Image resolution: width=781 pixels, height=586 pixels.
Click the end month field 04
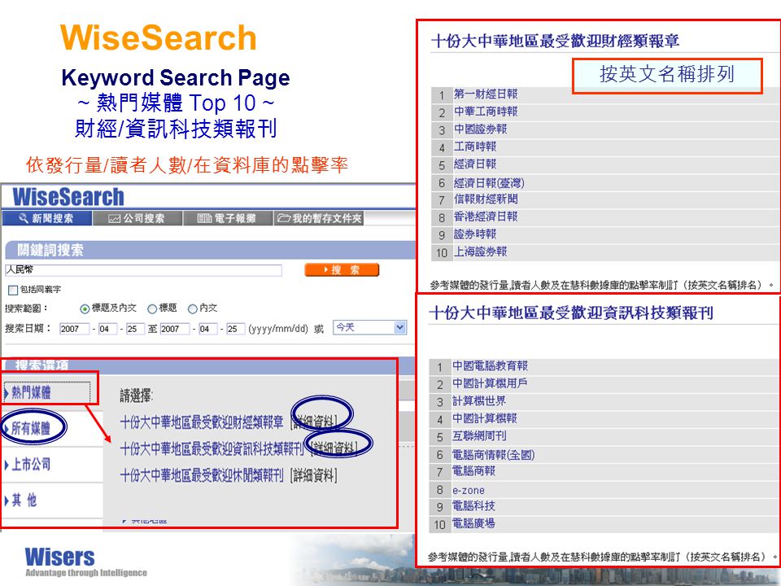tap(207, 329)
